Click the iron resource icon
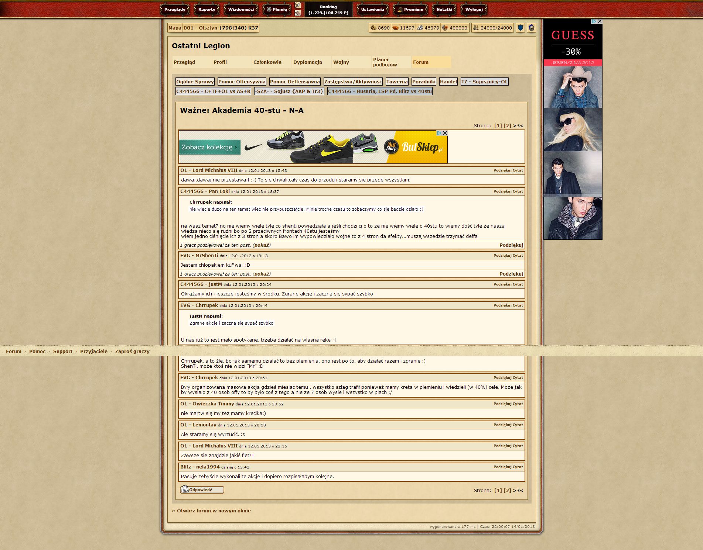Image resolution: width=703 pixels, height=550 pixels. tap(420, 28)
